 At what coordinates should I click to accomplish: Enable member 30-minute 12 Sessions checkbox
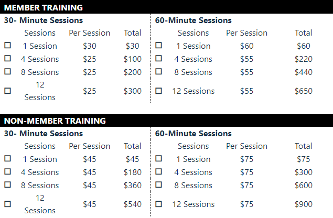tap(7, 91)
